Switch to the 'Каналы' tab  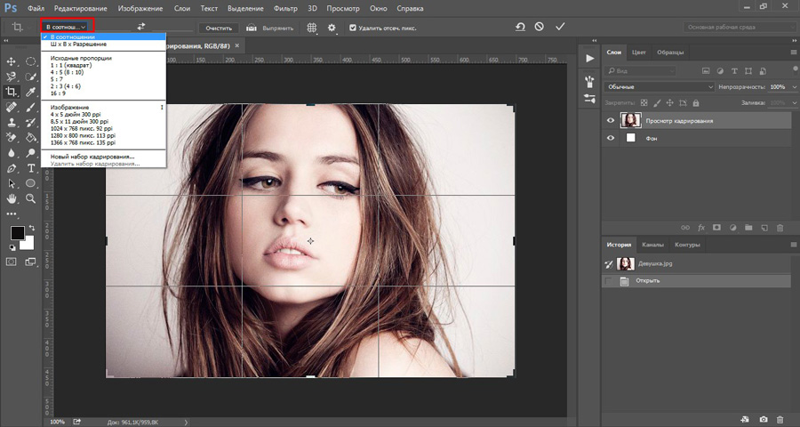tap(652, 245)
